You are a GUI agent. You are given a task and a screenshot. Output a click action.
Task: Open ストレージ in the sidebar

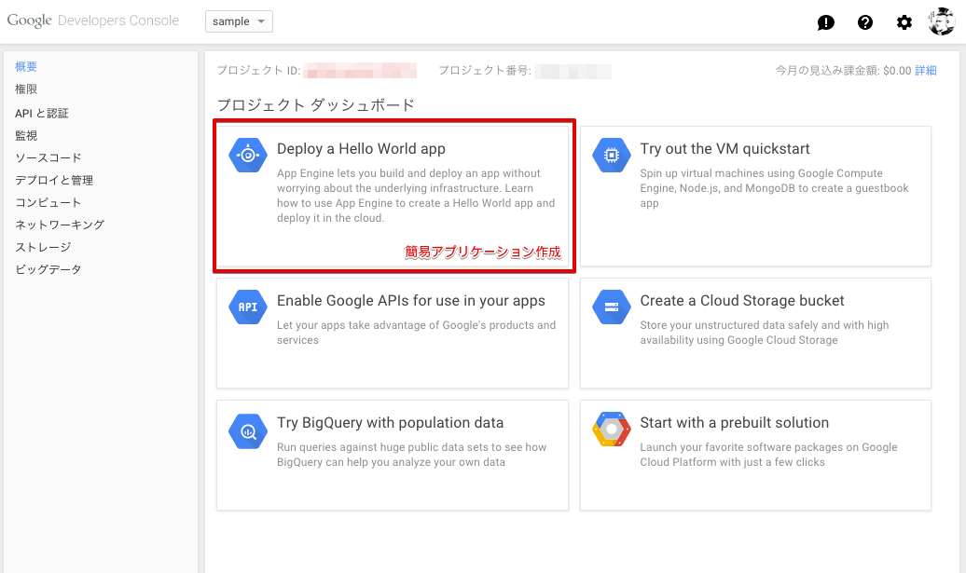click(x=43, y=247)
